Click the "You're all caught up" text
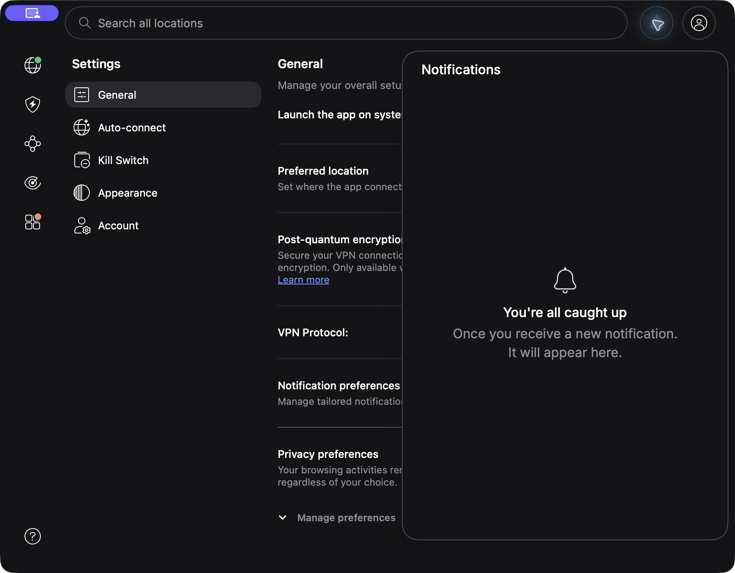This screenshot has height=573, width=735. point(565,313)
